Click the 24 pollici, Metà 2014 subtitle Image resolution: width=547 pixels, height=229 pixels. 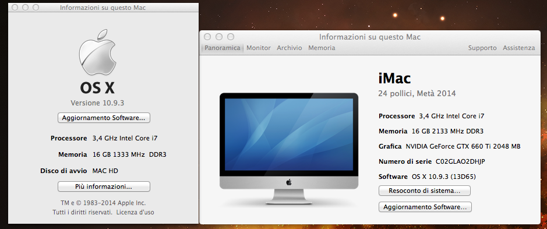tap(417, 94)
